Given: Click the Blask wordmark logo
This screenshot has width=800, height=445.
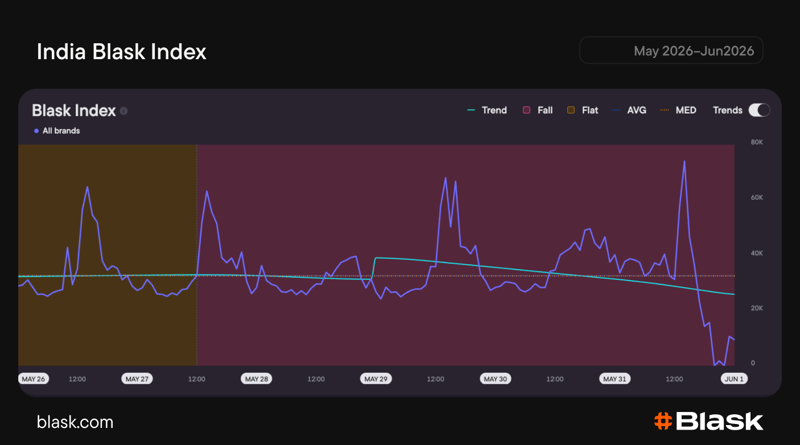Looking at the screenshot, I should pyautogui.click(x=720, y=421).
